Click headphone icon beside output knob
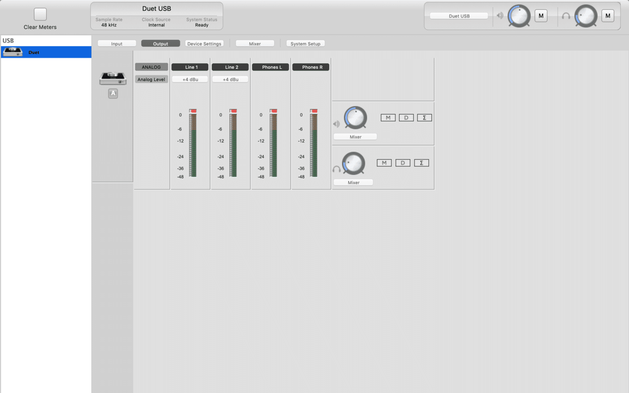This screenshot has height=393, width=629. coord(337,169)
